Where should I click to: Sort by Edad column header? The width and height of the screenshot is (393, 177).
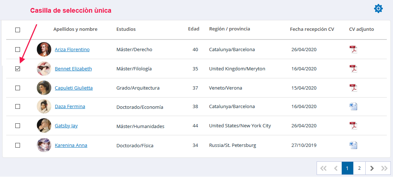point(194,29)
